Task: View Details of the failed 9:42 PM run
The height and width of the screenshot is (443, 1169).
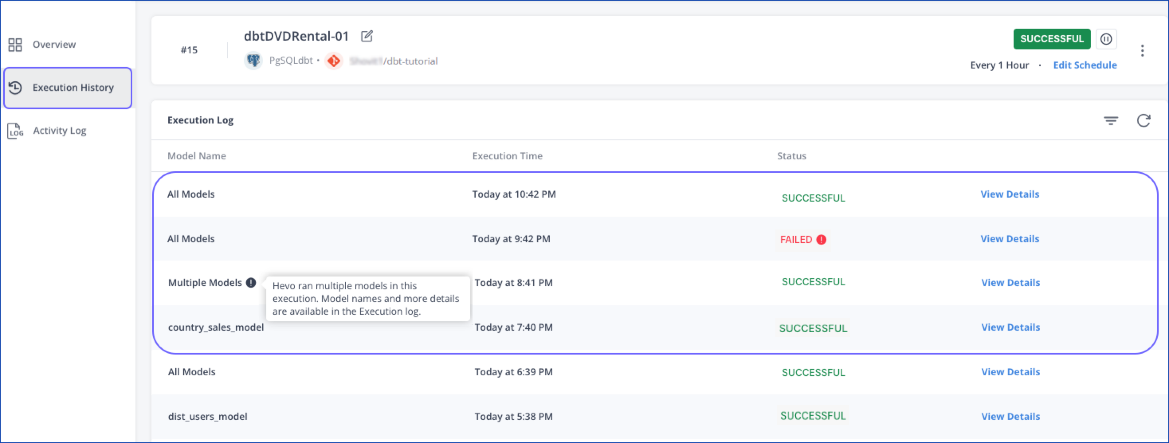Action: pos(1010,238)
